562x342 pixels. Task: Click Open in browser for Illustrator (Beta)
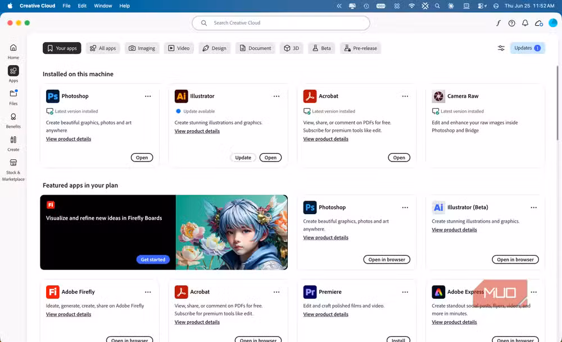515,260
